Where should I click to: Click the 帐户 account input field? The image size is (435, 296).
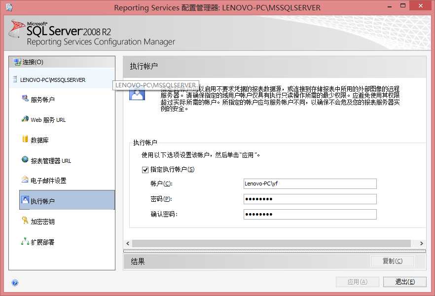tap(310, 184)
